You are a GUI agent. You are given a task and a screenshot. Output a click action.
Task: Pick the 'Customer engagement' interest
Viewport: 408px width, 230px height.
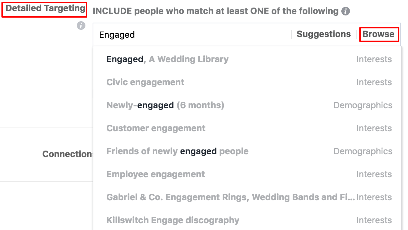pyautogui.click(x=156, y=128)
